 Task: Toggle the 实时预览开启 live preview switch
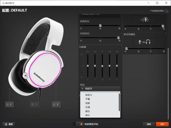point(78,124)
